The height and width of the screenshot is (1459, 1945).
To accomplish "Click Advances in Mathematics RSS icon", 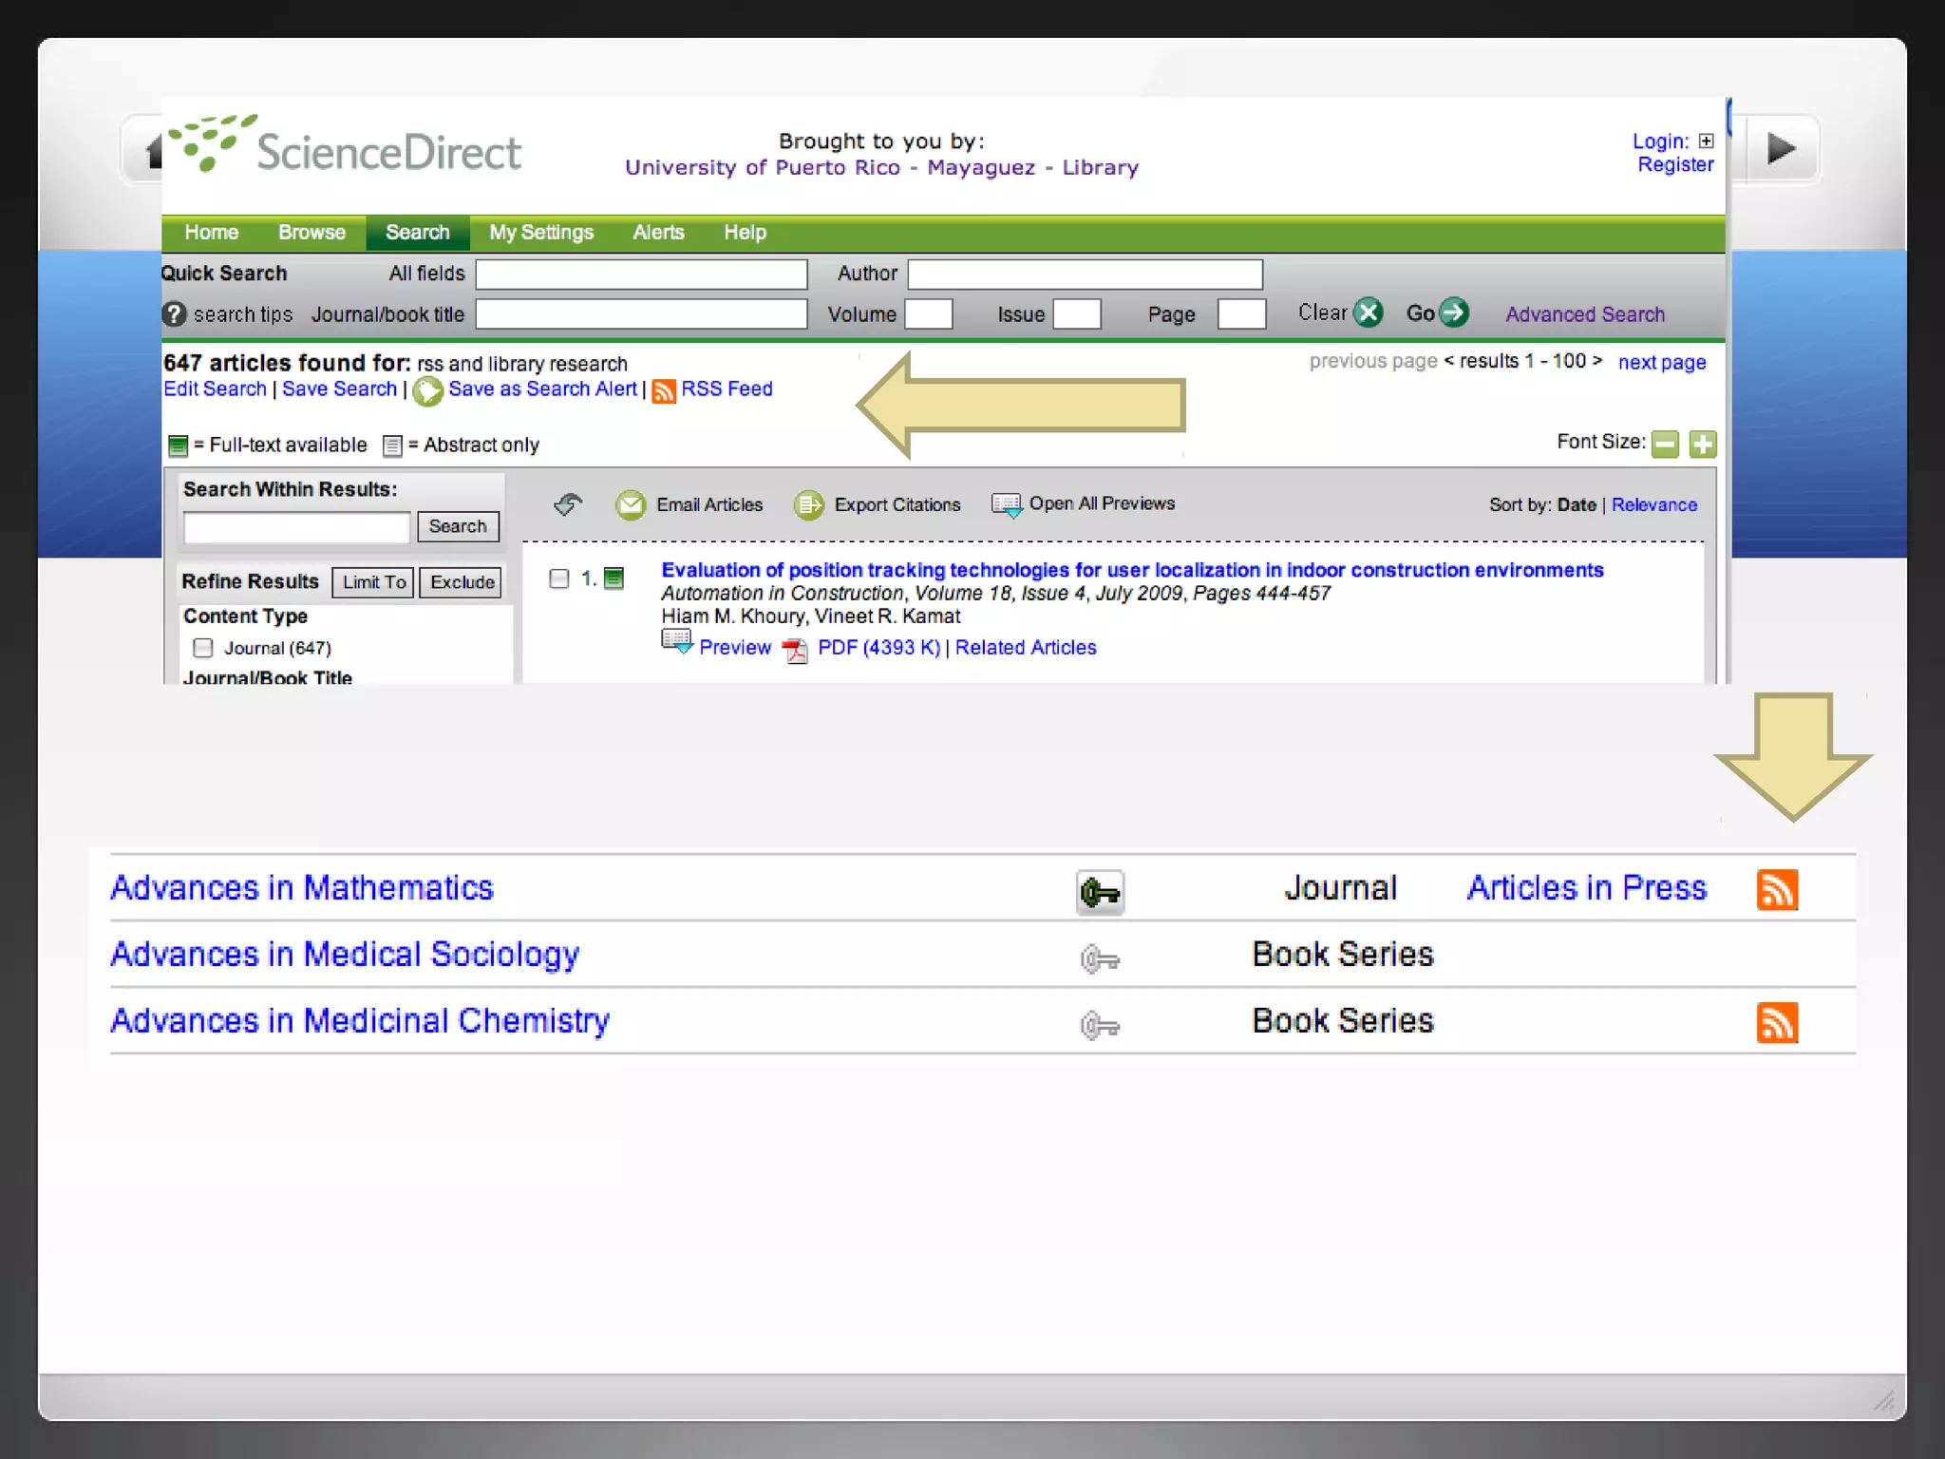I will coord(1777,890).
